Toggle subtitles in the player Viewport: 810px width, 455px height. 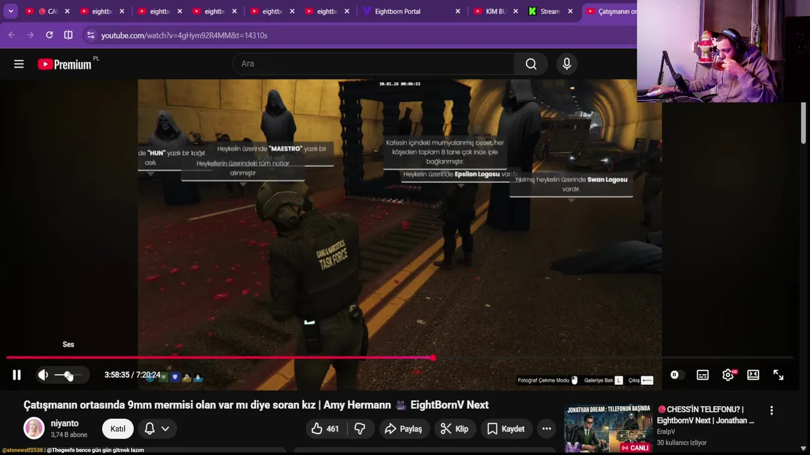click(x=702, y=375)
